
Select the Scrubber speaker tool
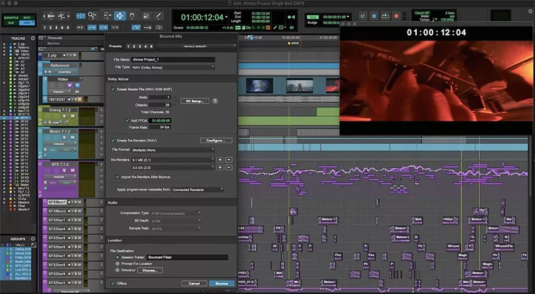(146, 16)
